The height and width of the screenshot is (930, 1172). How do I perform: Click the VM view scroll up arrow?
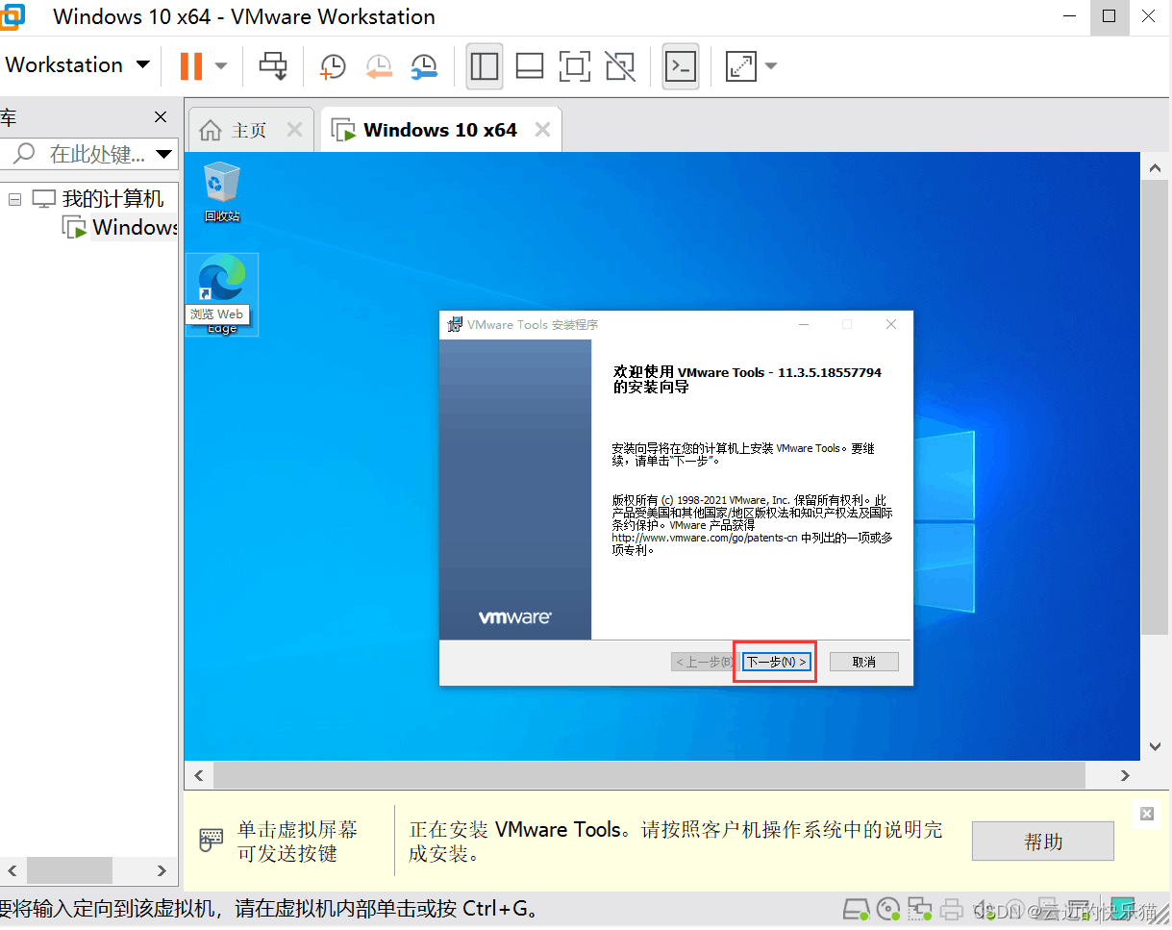click(x=1156, y=168)
